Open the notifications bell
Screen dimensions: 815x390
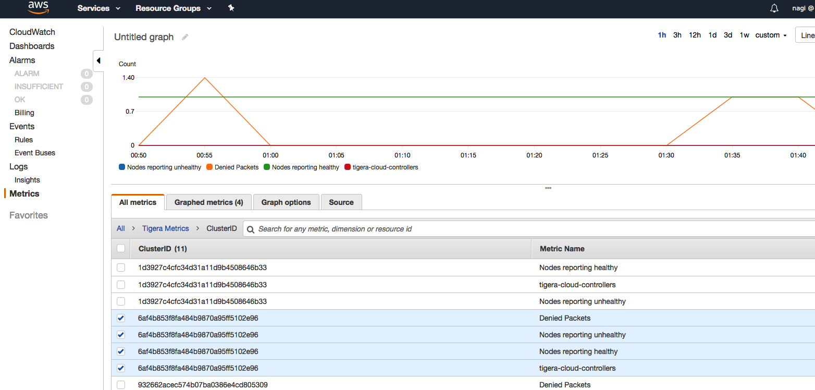pos(774,8)
